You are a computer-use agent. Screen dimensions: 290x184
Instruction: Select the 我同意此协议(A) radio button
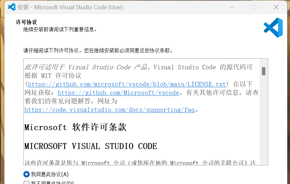[27, 174]
